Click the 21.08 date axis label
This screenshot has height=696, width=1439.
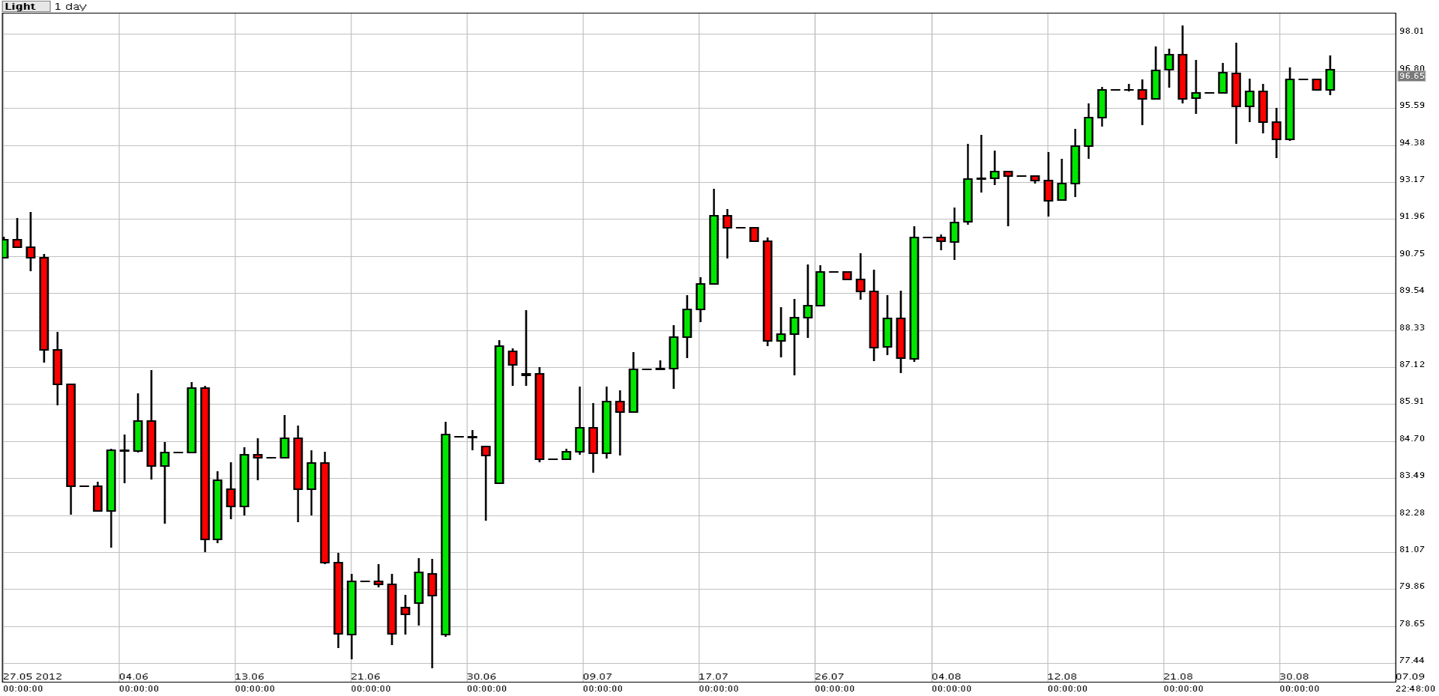[x=1178, y=677]
